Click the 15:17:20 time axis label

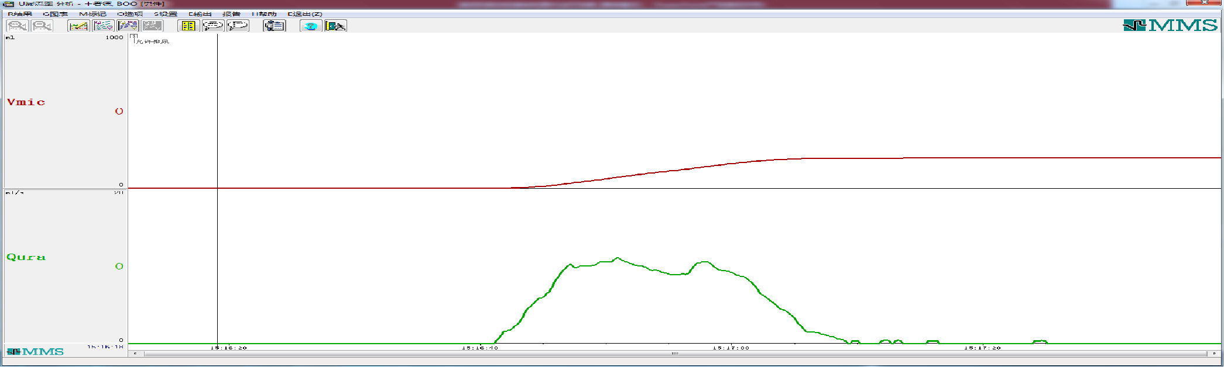pos(983,348)
